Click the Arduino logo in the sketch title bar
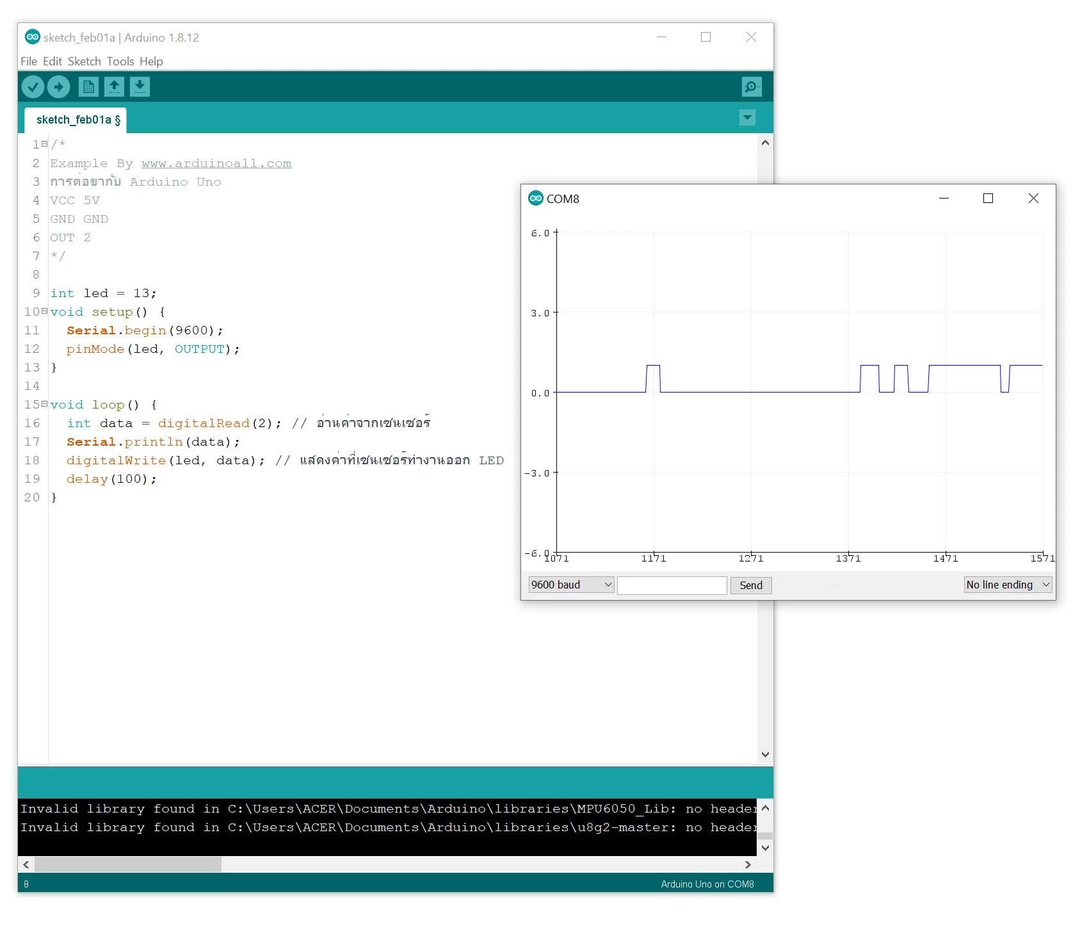Viewport: 1089px width, 940px height. coord(32,37)
